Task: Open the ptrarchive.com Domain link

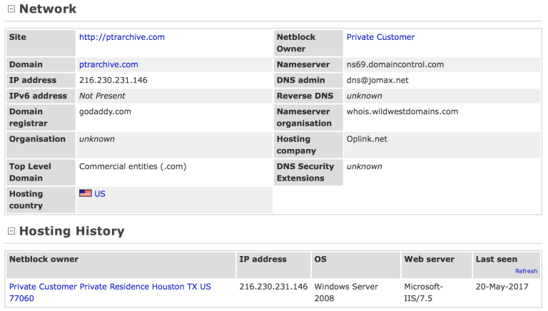Action: (x=108, y=64)
